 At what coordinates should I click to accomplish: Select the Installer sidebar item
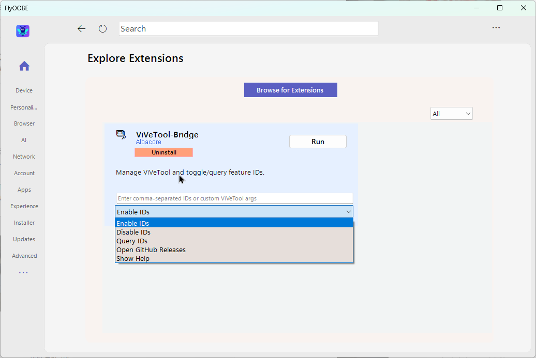(24, 223)
